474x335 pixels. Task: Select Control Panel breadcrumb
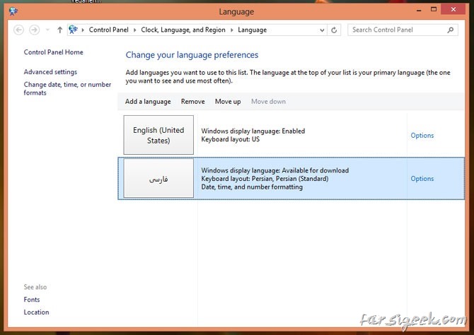pos(108,30)
